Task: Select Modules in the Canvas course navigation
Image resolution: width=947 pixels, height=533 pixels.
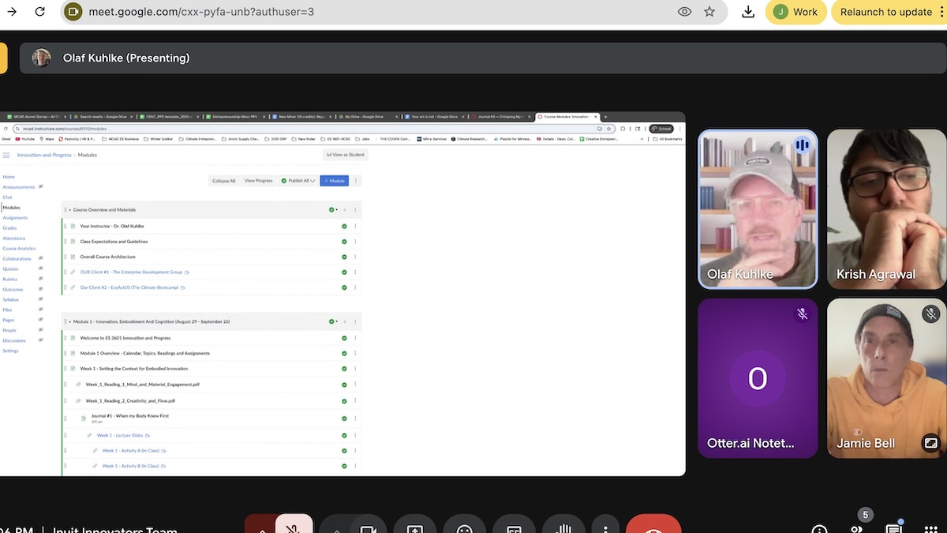Action: [x=11, y=208]
